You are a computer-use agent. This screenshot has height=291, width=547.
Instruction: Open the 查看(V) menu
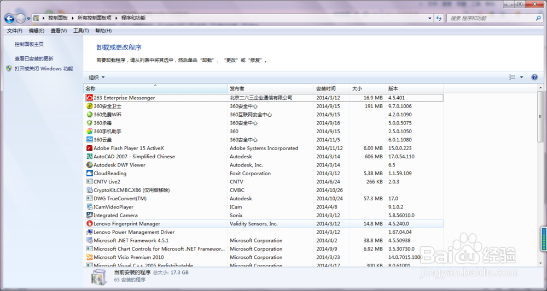(59, 31)
